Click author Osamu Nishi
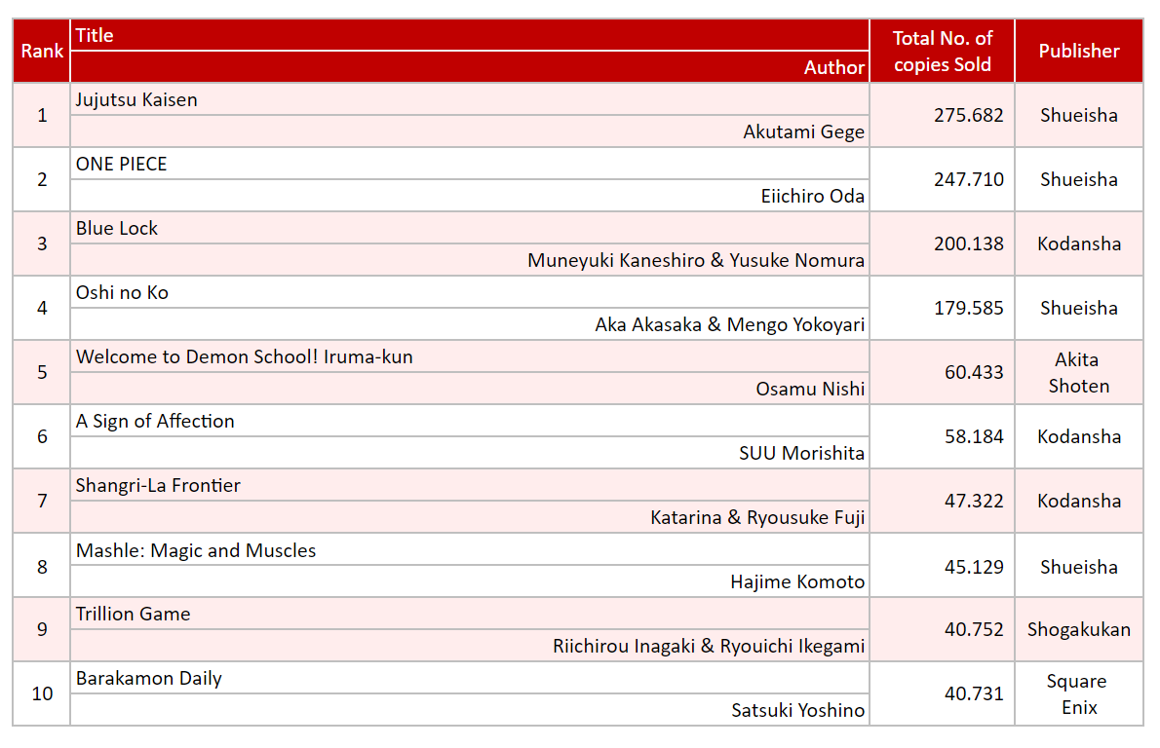 pyautogui.click(x=810, y=389)
